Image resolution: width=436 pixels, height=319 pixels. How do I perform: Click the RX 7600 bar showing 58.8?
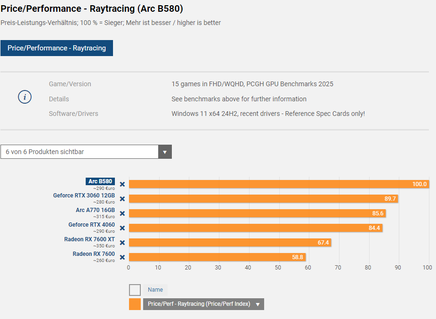tap(218, 257)
